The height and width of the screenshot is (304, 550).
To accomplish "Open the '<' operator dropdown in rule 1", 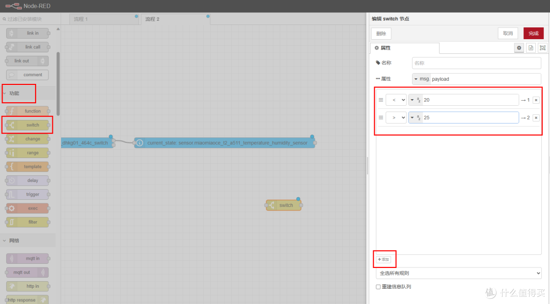I will 396,100.
